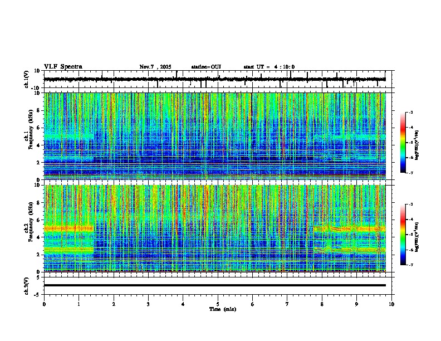The height and width of the screenshot is (341, 441).
Task: Click the "Time (min)" x-axis label
Action: 223,309
